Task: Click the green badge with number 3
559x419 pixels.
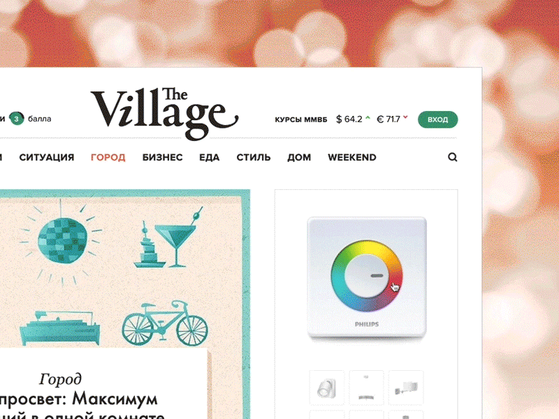Action: [16, 119]
